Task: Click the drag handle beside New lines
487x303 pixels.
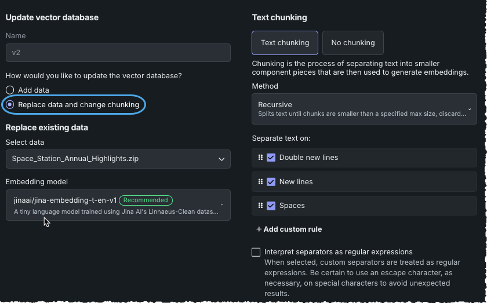Action: point(260,182)
